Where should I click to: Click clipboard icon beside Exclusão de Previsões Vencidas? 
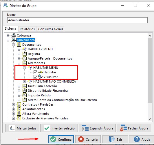click(x=19, y=118)
